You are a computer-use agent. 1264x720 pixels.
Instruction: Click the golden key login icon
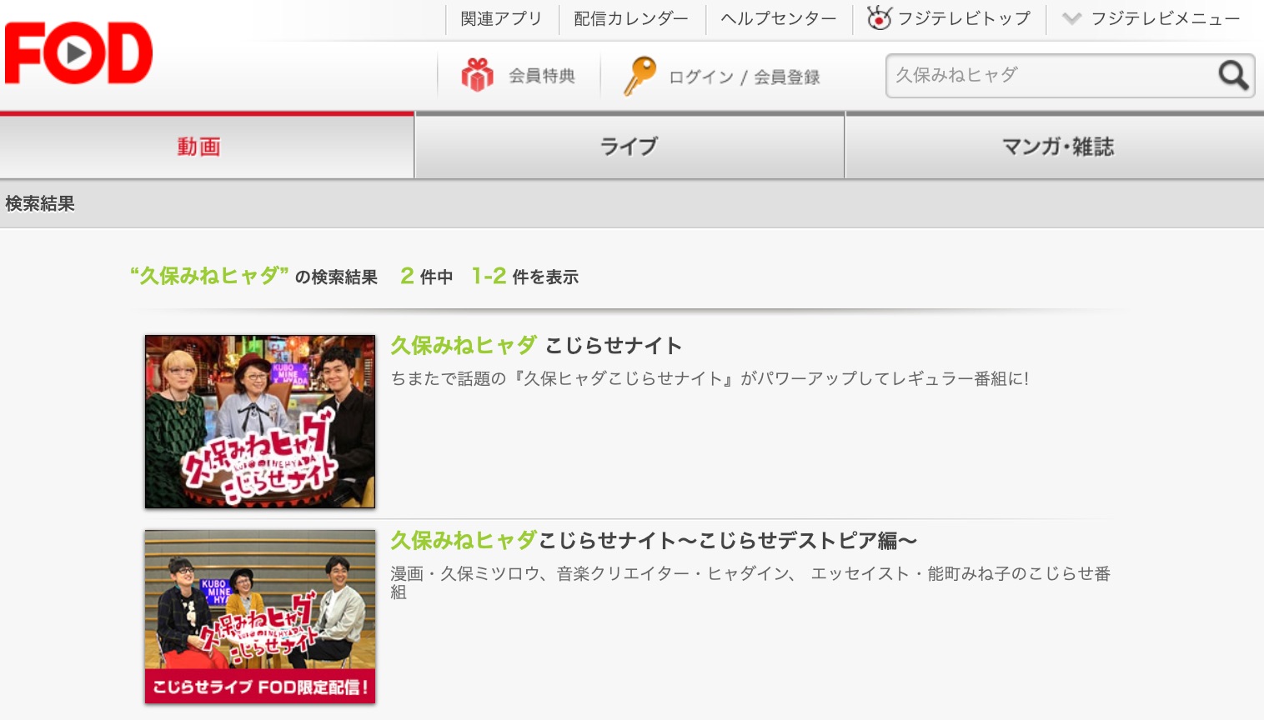click(x=640, y=76)
